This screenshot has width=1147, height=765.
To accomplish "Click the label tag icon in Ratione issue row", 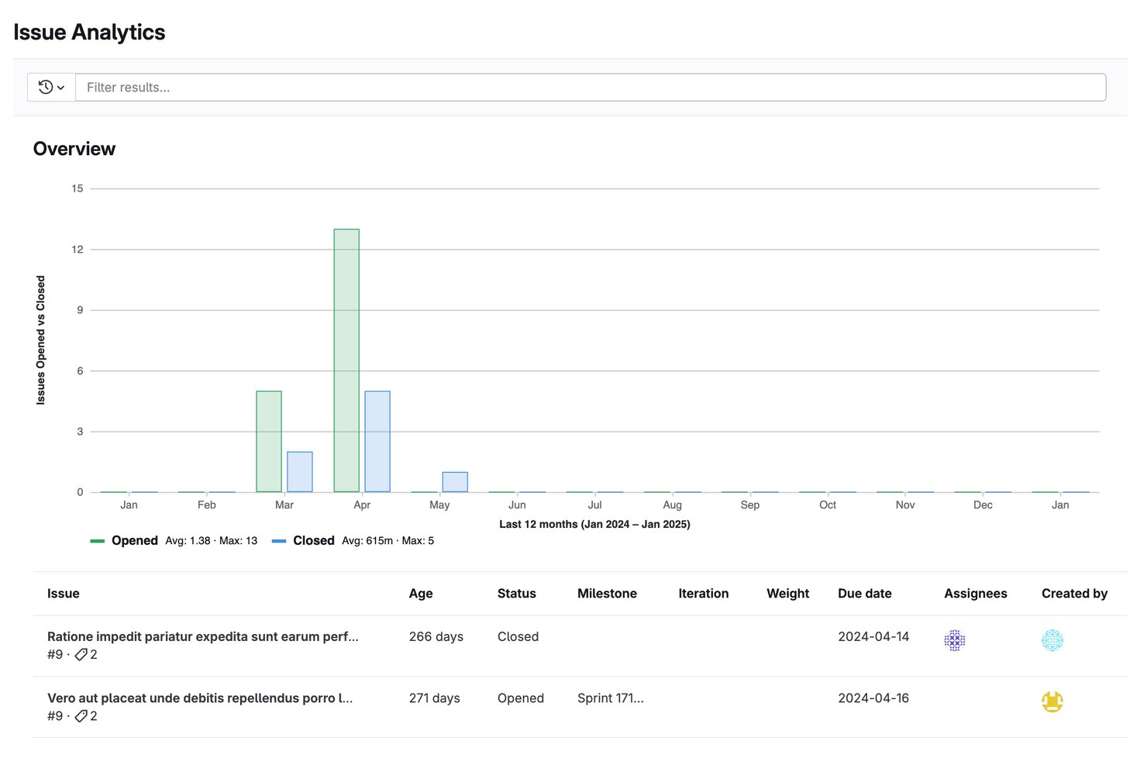I will click(81, 655).
